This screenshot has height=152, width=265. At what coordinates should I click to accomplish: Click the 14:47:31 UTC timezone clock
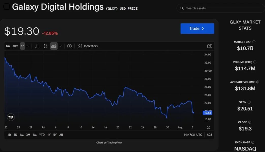coord(193,135)
